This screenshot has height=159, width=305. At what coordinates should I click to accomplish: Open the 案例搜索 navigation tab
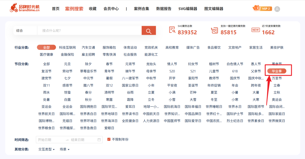click(74, 9)
